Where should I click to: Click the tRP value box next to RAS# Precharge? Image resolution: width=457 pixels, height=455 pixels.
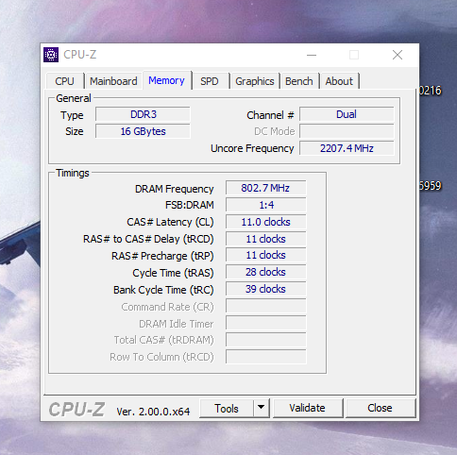[x=265, y=255]
